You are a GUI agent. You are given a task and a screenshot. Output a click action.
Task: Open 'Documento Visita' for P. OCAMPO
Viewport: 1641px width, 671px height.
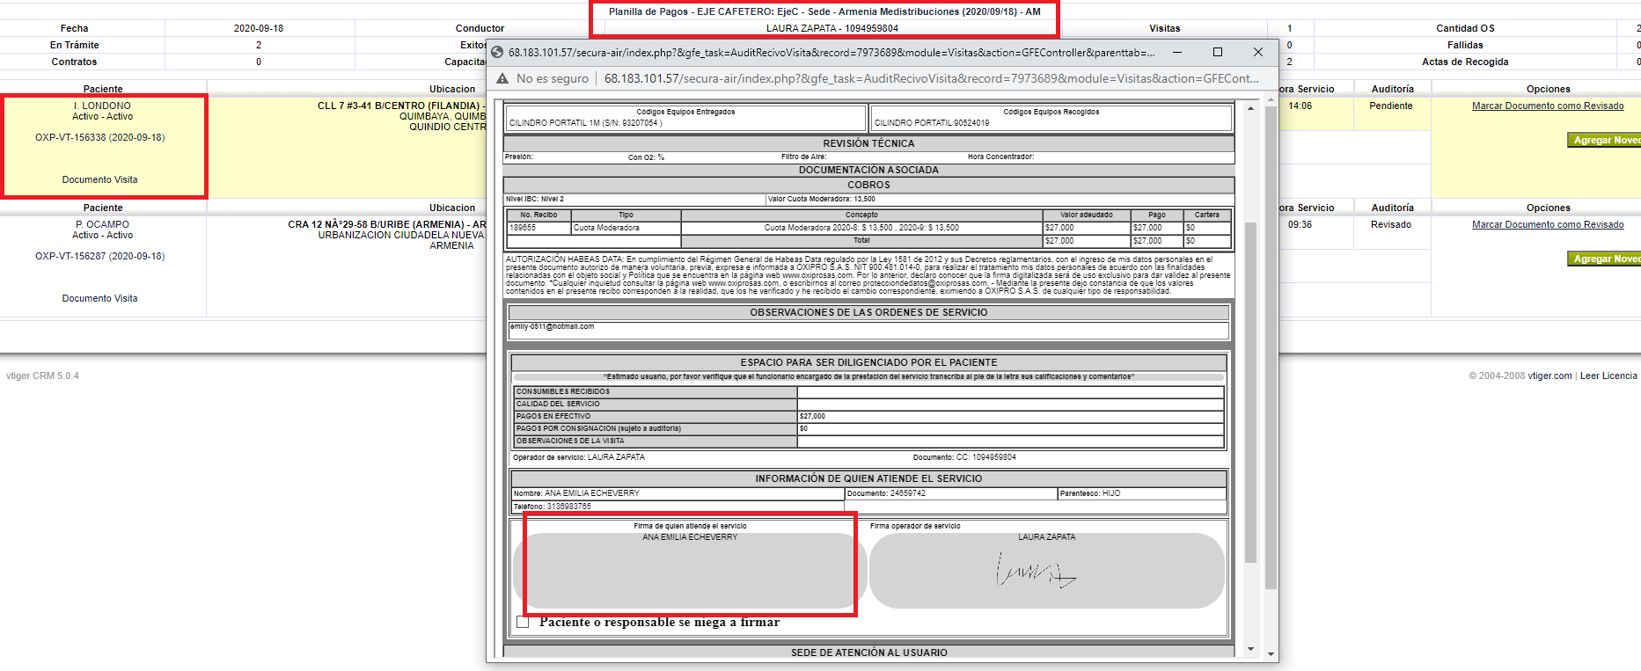[x=99, y=298]
